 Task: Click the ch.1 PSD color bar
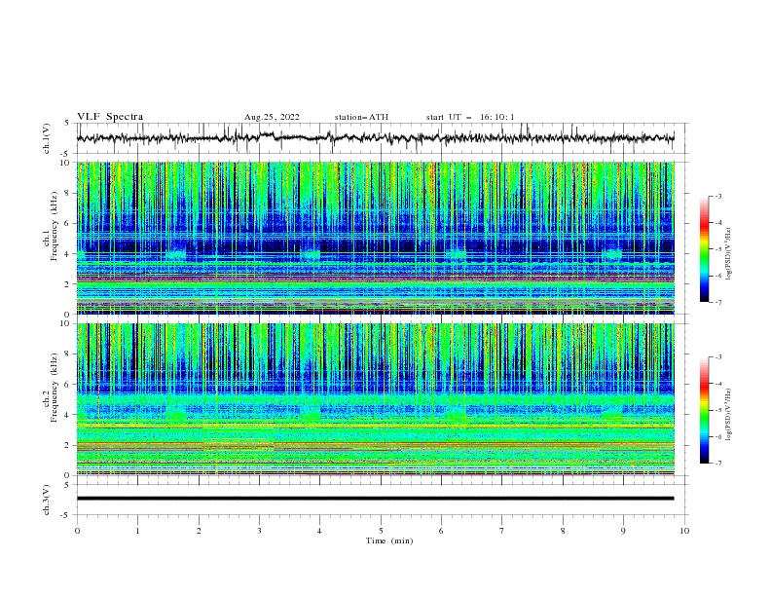coord(704,249)
